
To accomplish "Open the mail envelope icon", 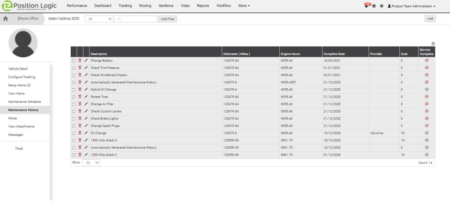I will (x=374, y=6).
